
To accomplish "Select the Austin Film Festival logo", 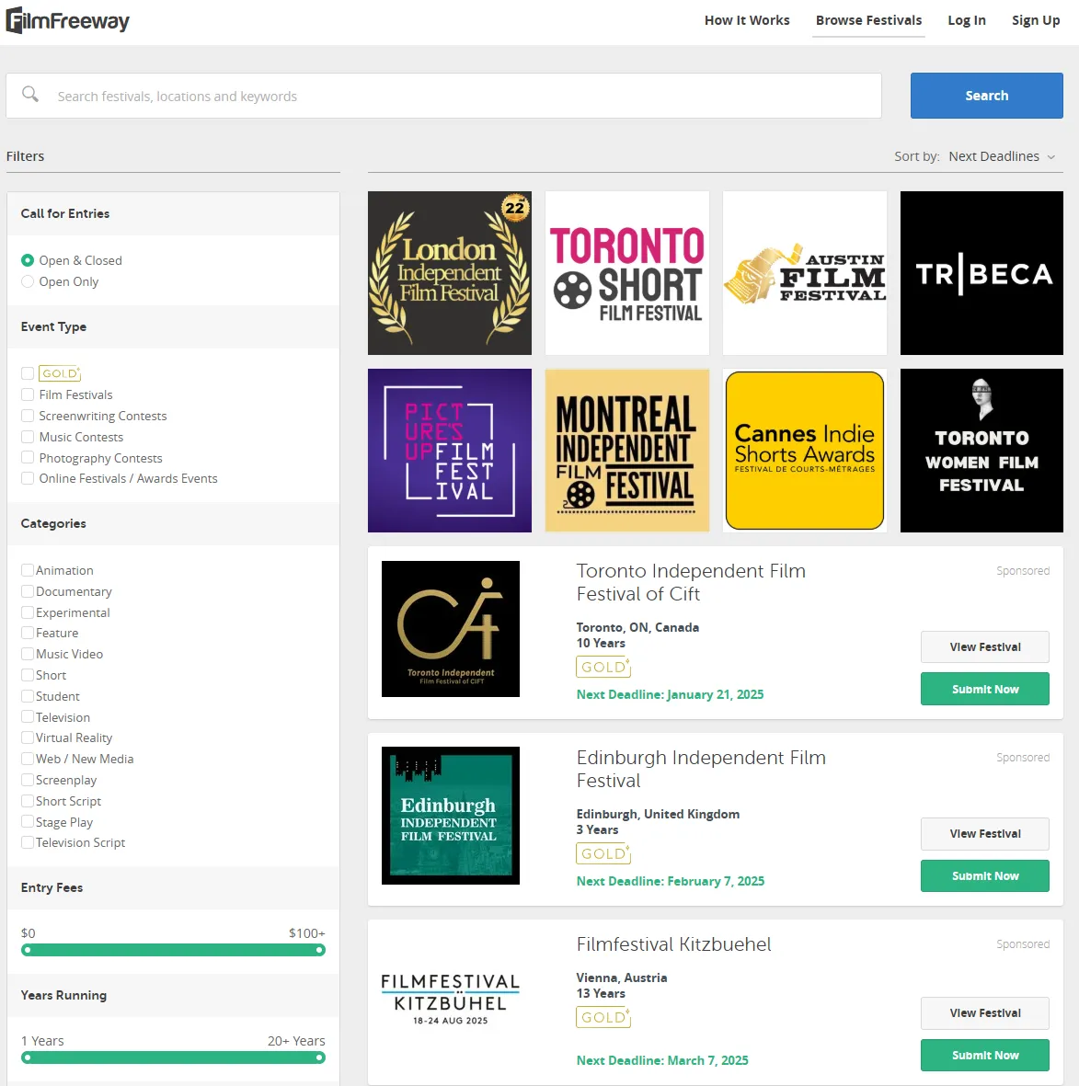I will [x=805, y=273].
